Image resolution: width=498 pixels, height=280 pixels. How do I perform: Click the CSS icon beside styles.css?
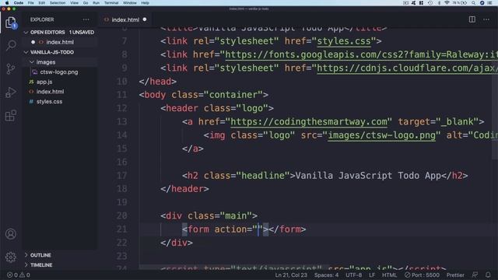(31, 102)
